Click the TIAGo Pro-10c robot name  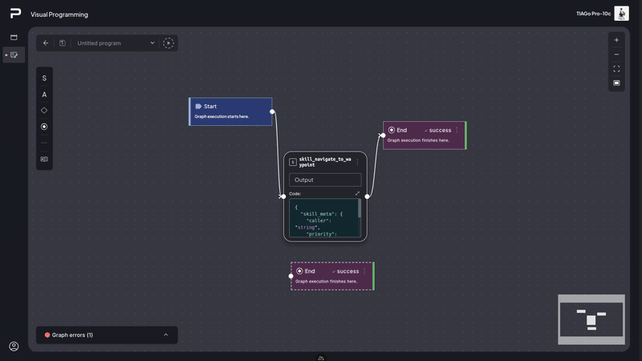593,14
